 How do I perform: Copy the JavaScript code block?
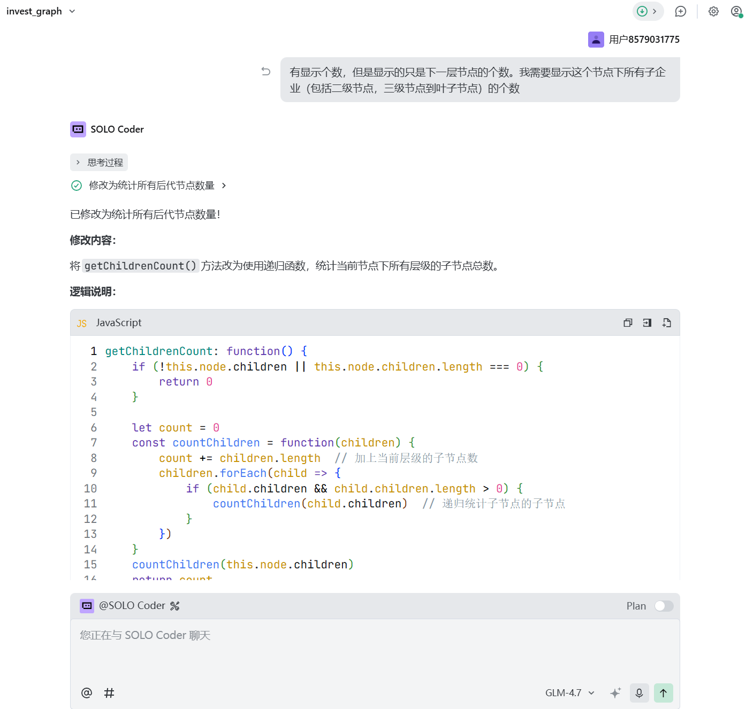coord(628,323)
